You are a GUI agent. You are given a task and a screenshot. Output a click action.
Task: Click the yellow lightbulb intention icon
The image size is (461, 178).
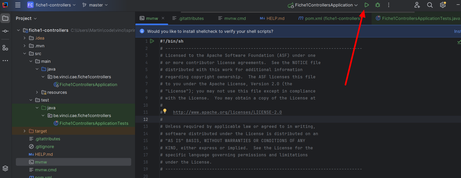[x=165, y=111]
